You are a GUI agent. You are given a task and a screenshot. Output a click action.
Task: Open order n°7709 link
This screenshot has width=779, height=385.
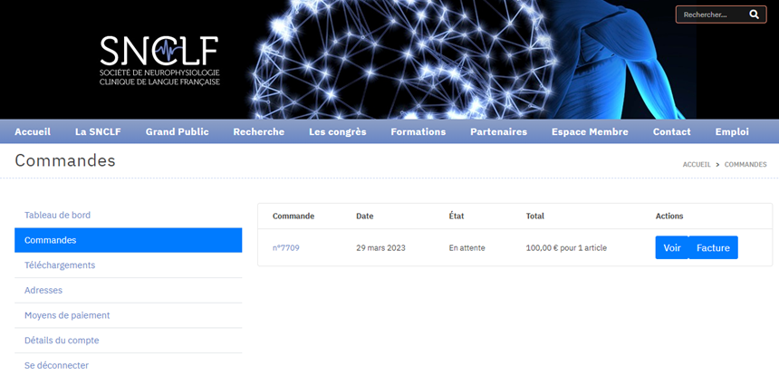coord(285,248)
